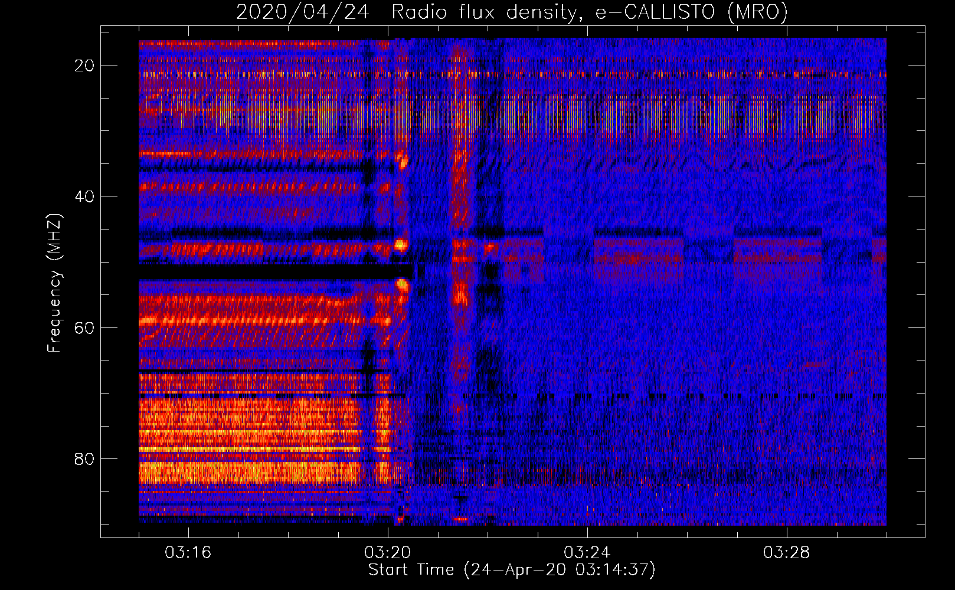Click the 40 MHz frequency tick label
The image size is (955, 590).
click(84, 196)
